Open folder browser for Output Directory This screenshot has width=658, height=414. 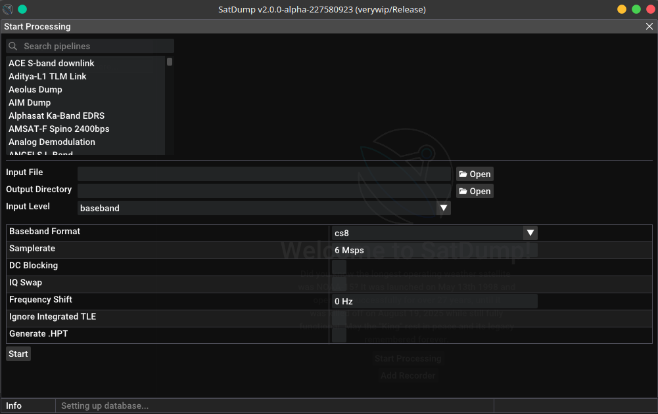475,191
